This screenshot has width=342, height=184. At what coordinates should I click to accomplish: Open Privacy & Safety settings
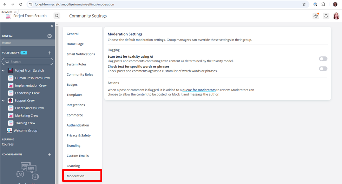(x=79, y=135)
